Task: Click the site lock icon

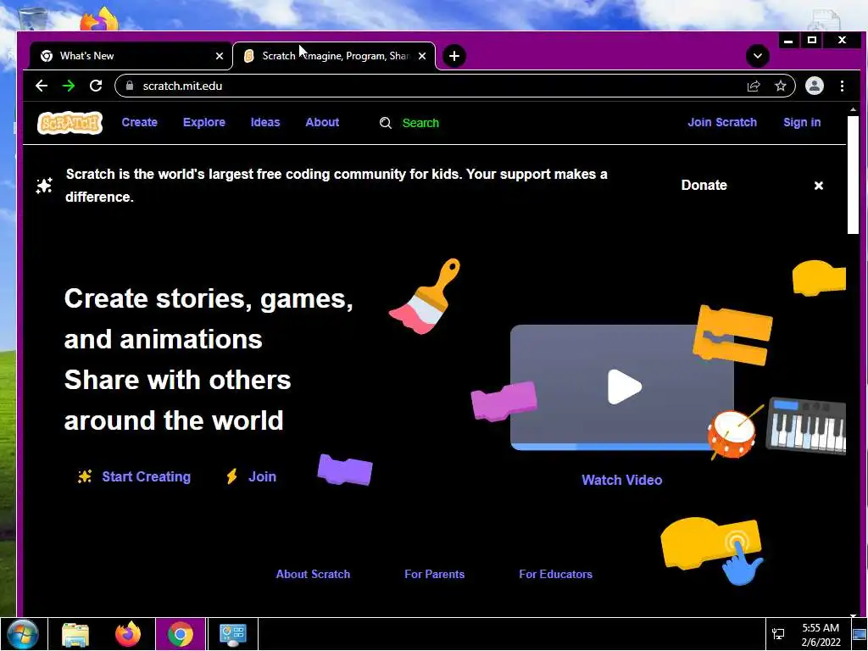Action: [x=130, y=86]
